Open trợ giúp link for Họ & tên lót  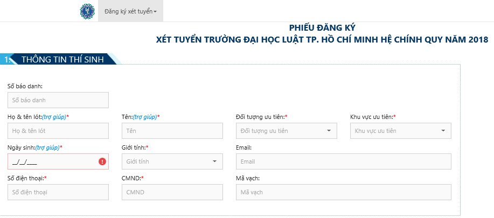(x=54, y=117)
